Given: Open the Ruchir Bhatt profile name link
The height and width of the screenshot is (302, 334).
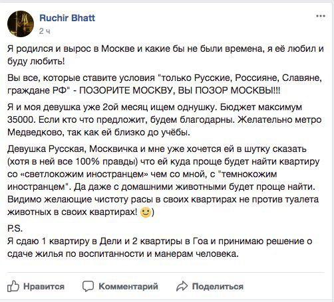Looking at the screenshot, I should [67, 18].
